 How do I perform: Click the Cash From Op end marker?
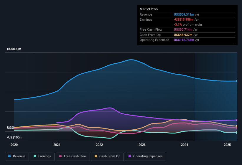(237, 126)
